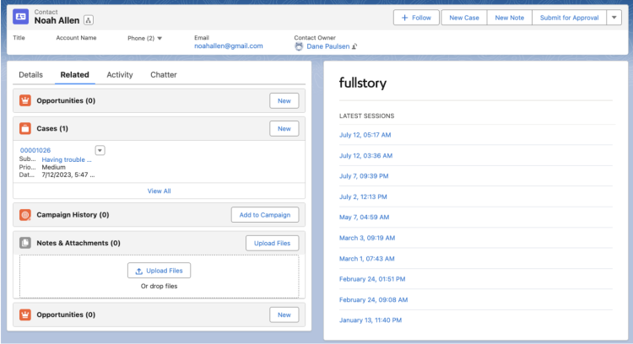
Task: Open Dane Paulsen owner link
Action: [327, 46]
